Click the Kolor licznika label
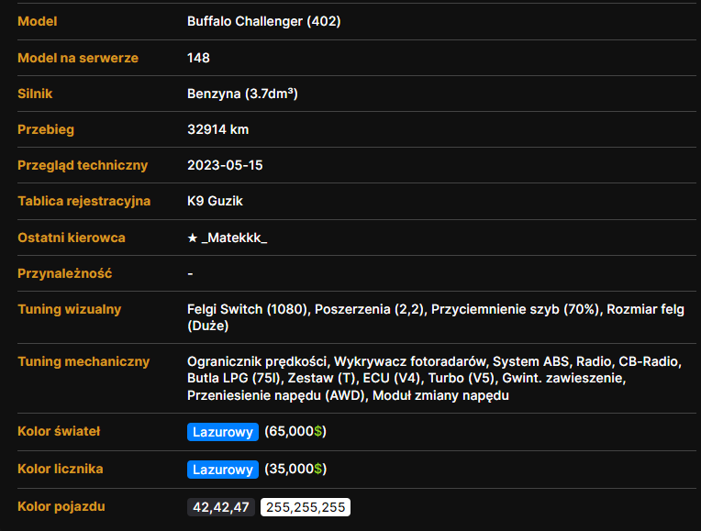701x531 pixels. point(61,469)
